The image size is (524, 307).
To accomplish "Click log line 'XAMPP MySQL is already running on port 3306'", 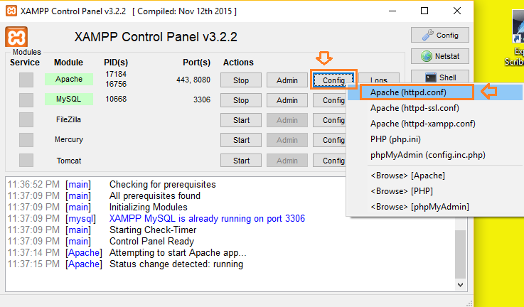I will tap(207, 218).
